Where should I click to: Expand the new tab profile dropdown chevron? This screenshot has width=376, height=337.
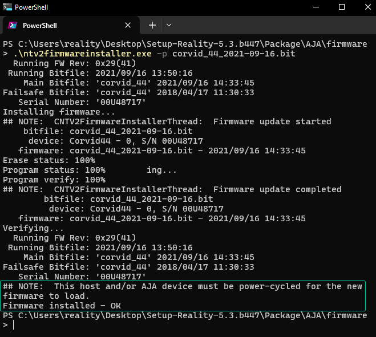(x=169, y=26)
